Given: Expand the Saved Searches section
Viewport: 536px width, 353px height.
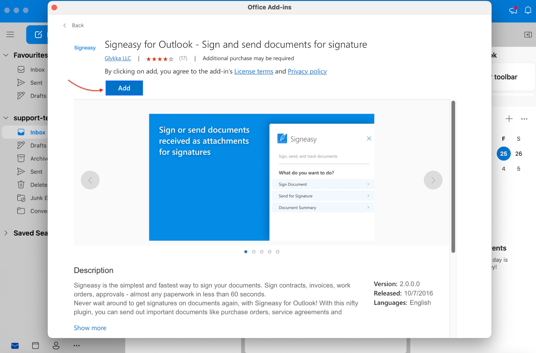Looking at the screenshot, I should coord(6,233).
